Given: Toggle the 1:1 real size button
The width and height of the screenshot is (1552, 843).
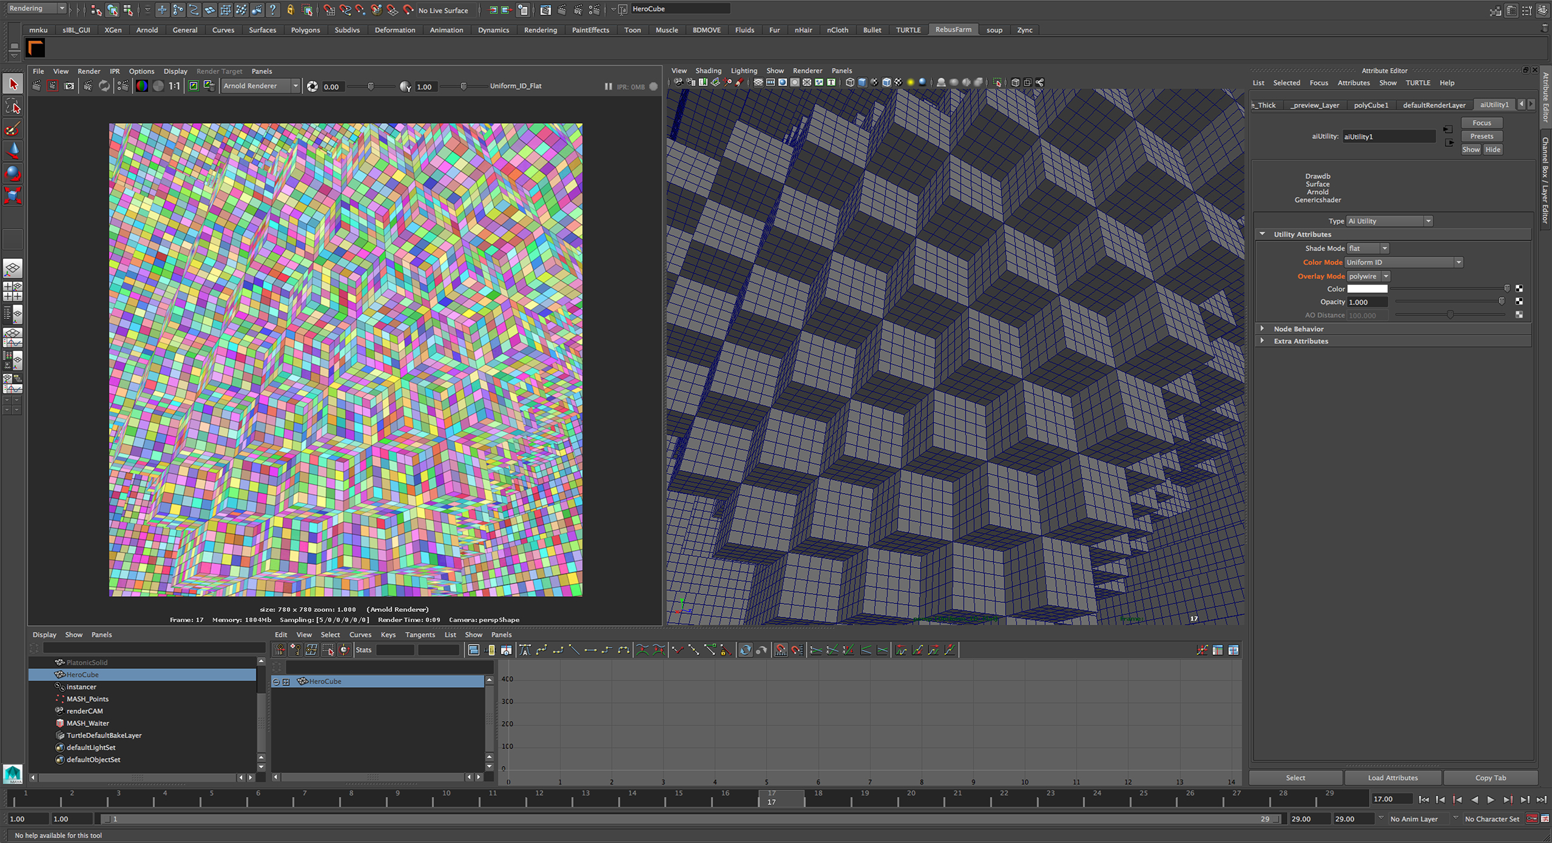Looking at the screenshot, I should [174, 86].
